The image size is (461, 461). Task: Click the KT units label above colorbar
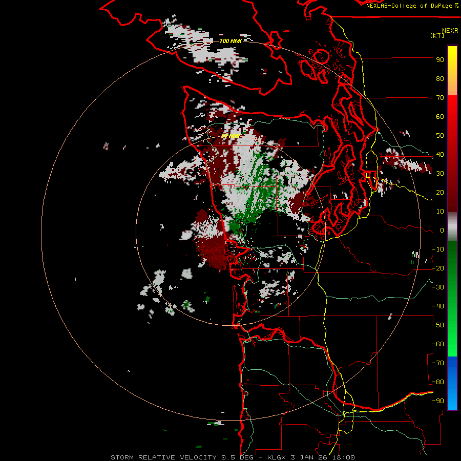pyautogui.click(x=437, y=35)
